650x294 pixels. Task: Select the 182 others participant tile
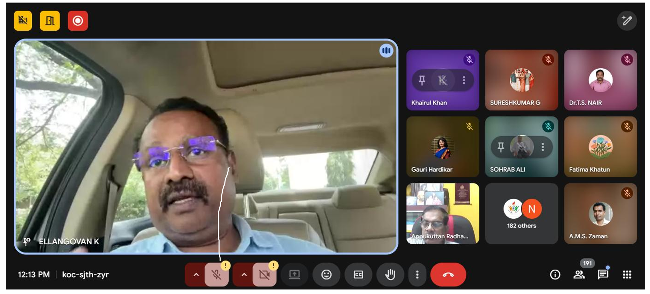pyautogui.click(x=521, y=214)
